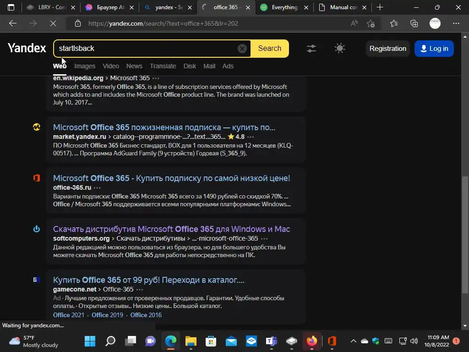The image size is (469, 352).
Task: Open Купить Office 365 от 99 руб result
Action: tap(149, 280)
